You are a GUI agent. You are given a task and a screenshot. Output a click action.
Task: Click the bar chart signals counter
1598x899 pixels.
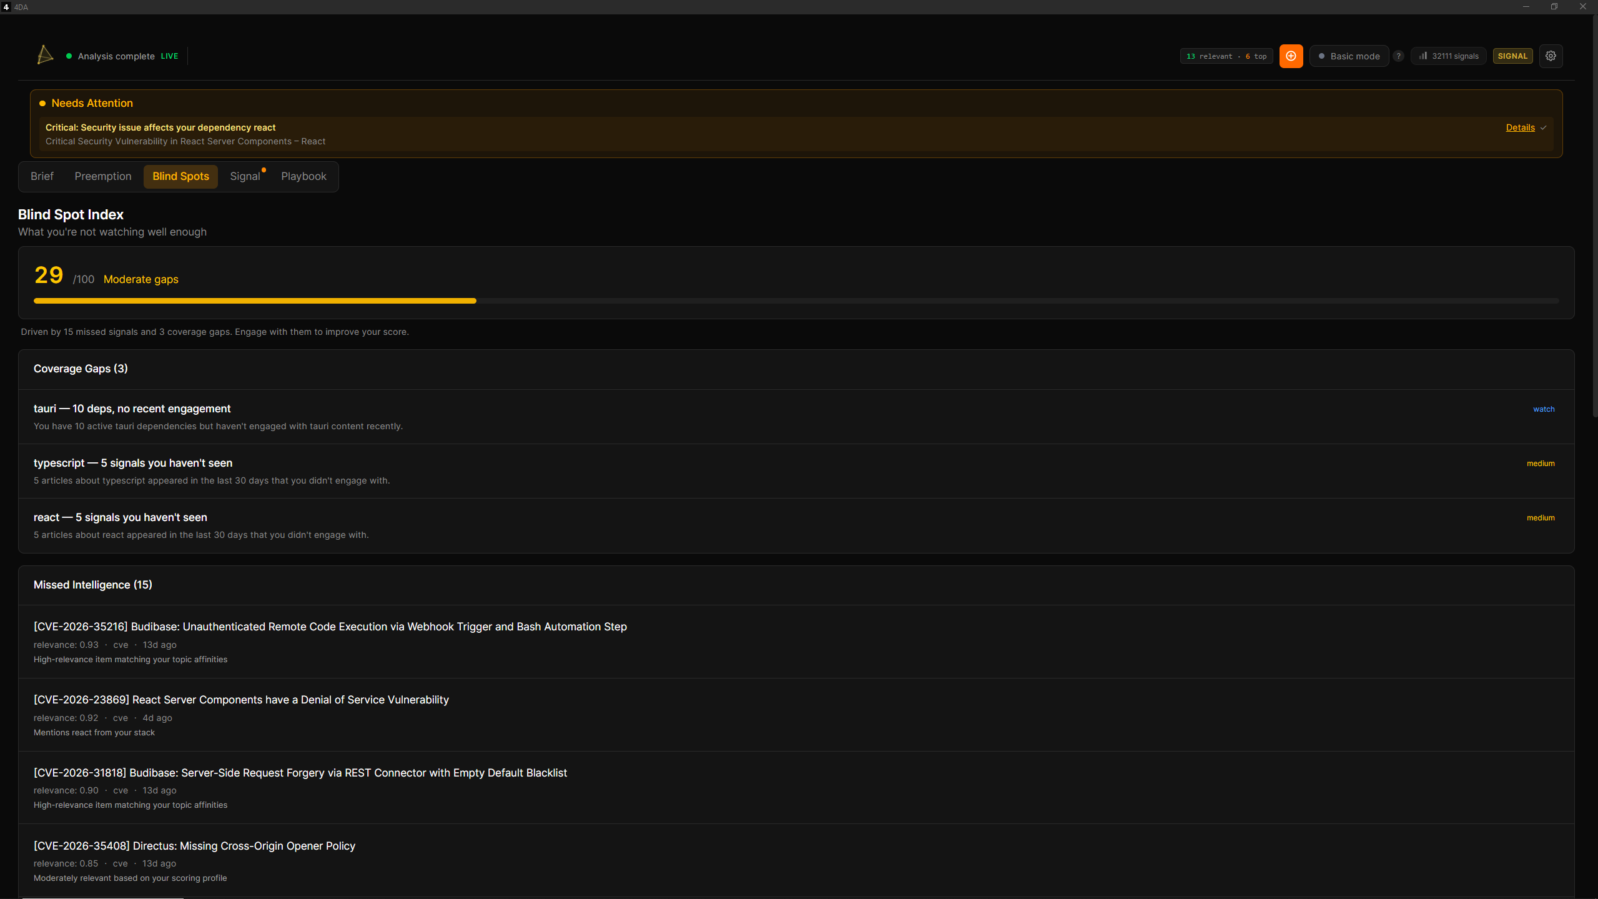pyautogui.click(x=1449, y=56)
